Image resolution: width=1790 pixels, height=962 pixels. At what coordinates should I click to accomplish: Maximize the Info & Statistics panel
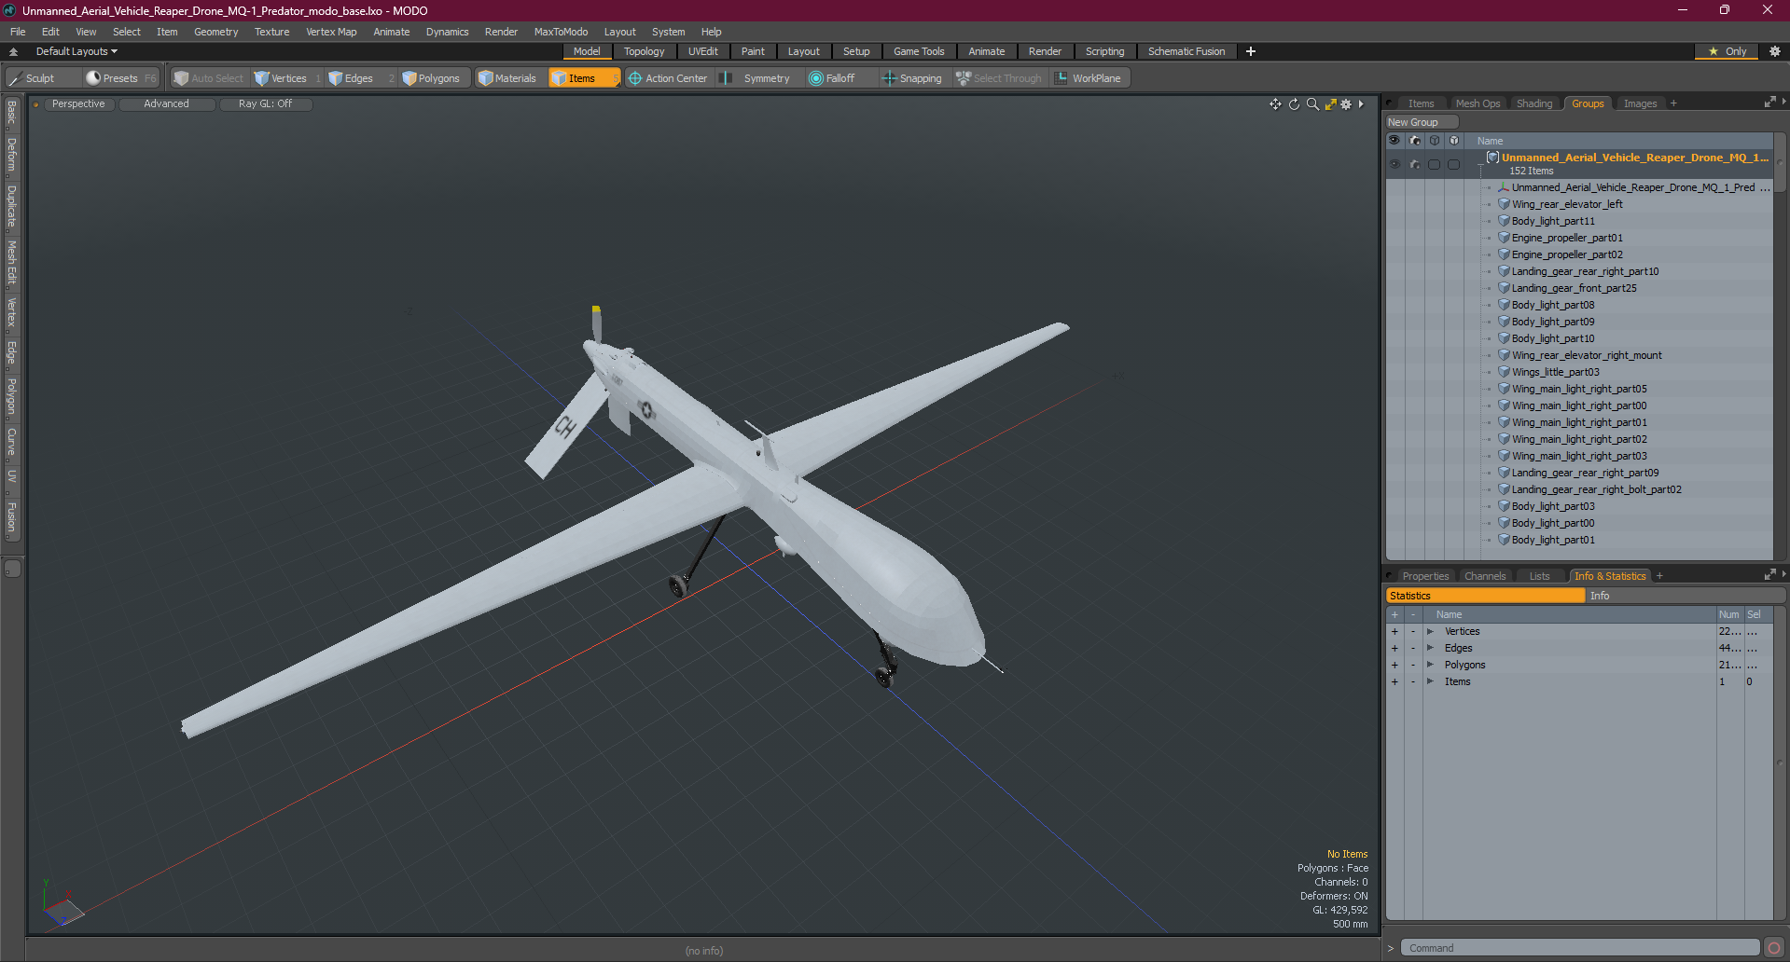[x=1769, y=575]
